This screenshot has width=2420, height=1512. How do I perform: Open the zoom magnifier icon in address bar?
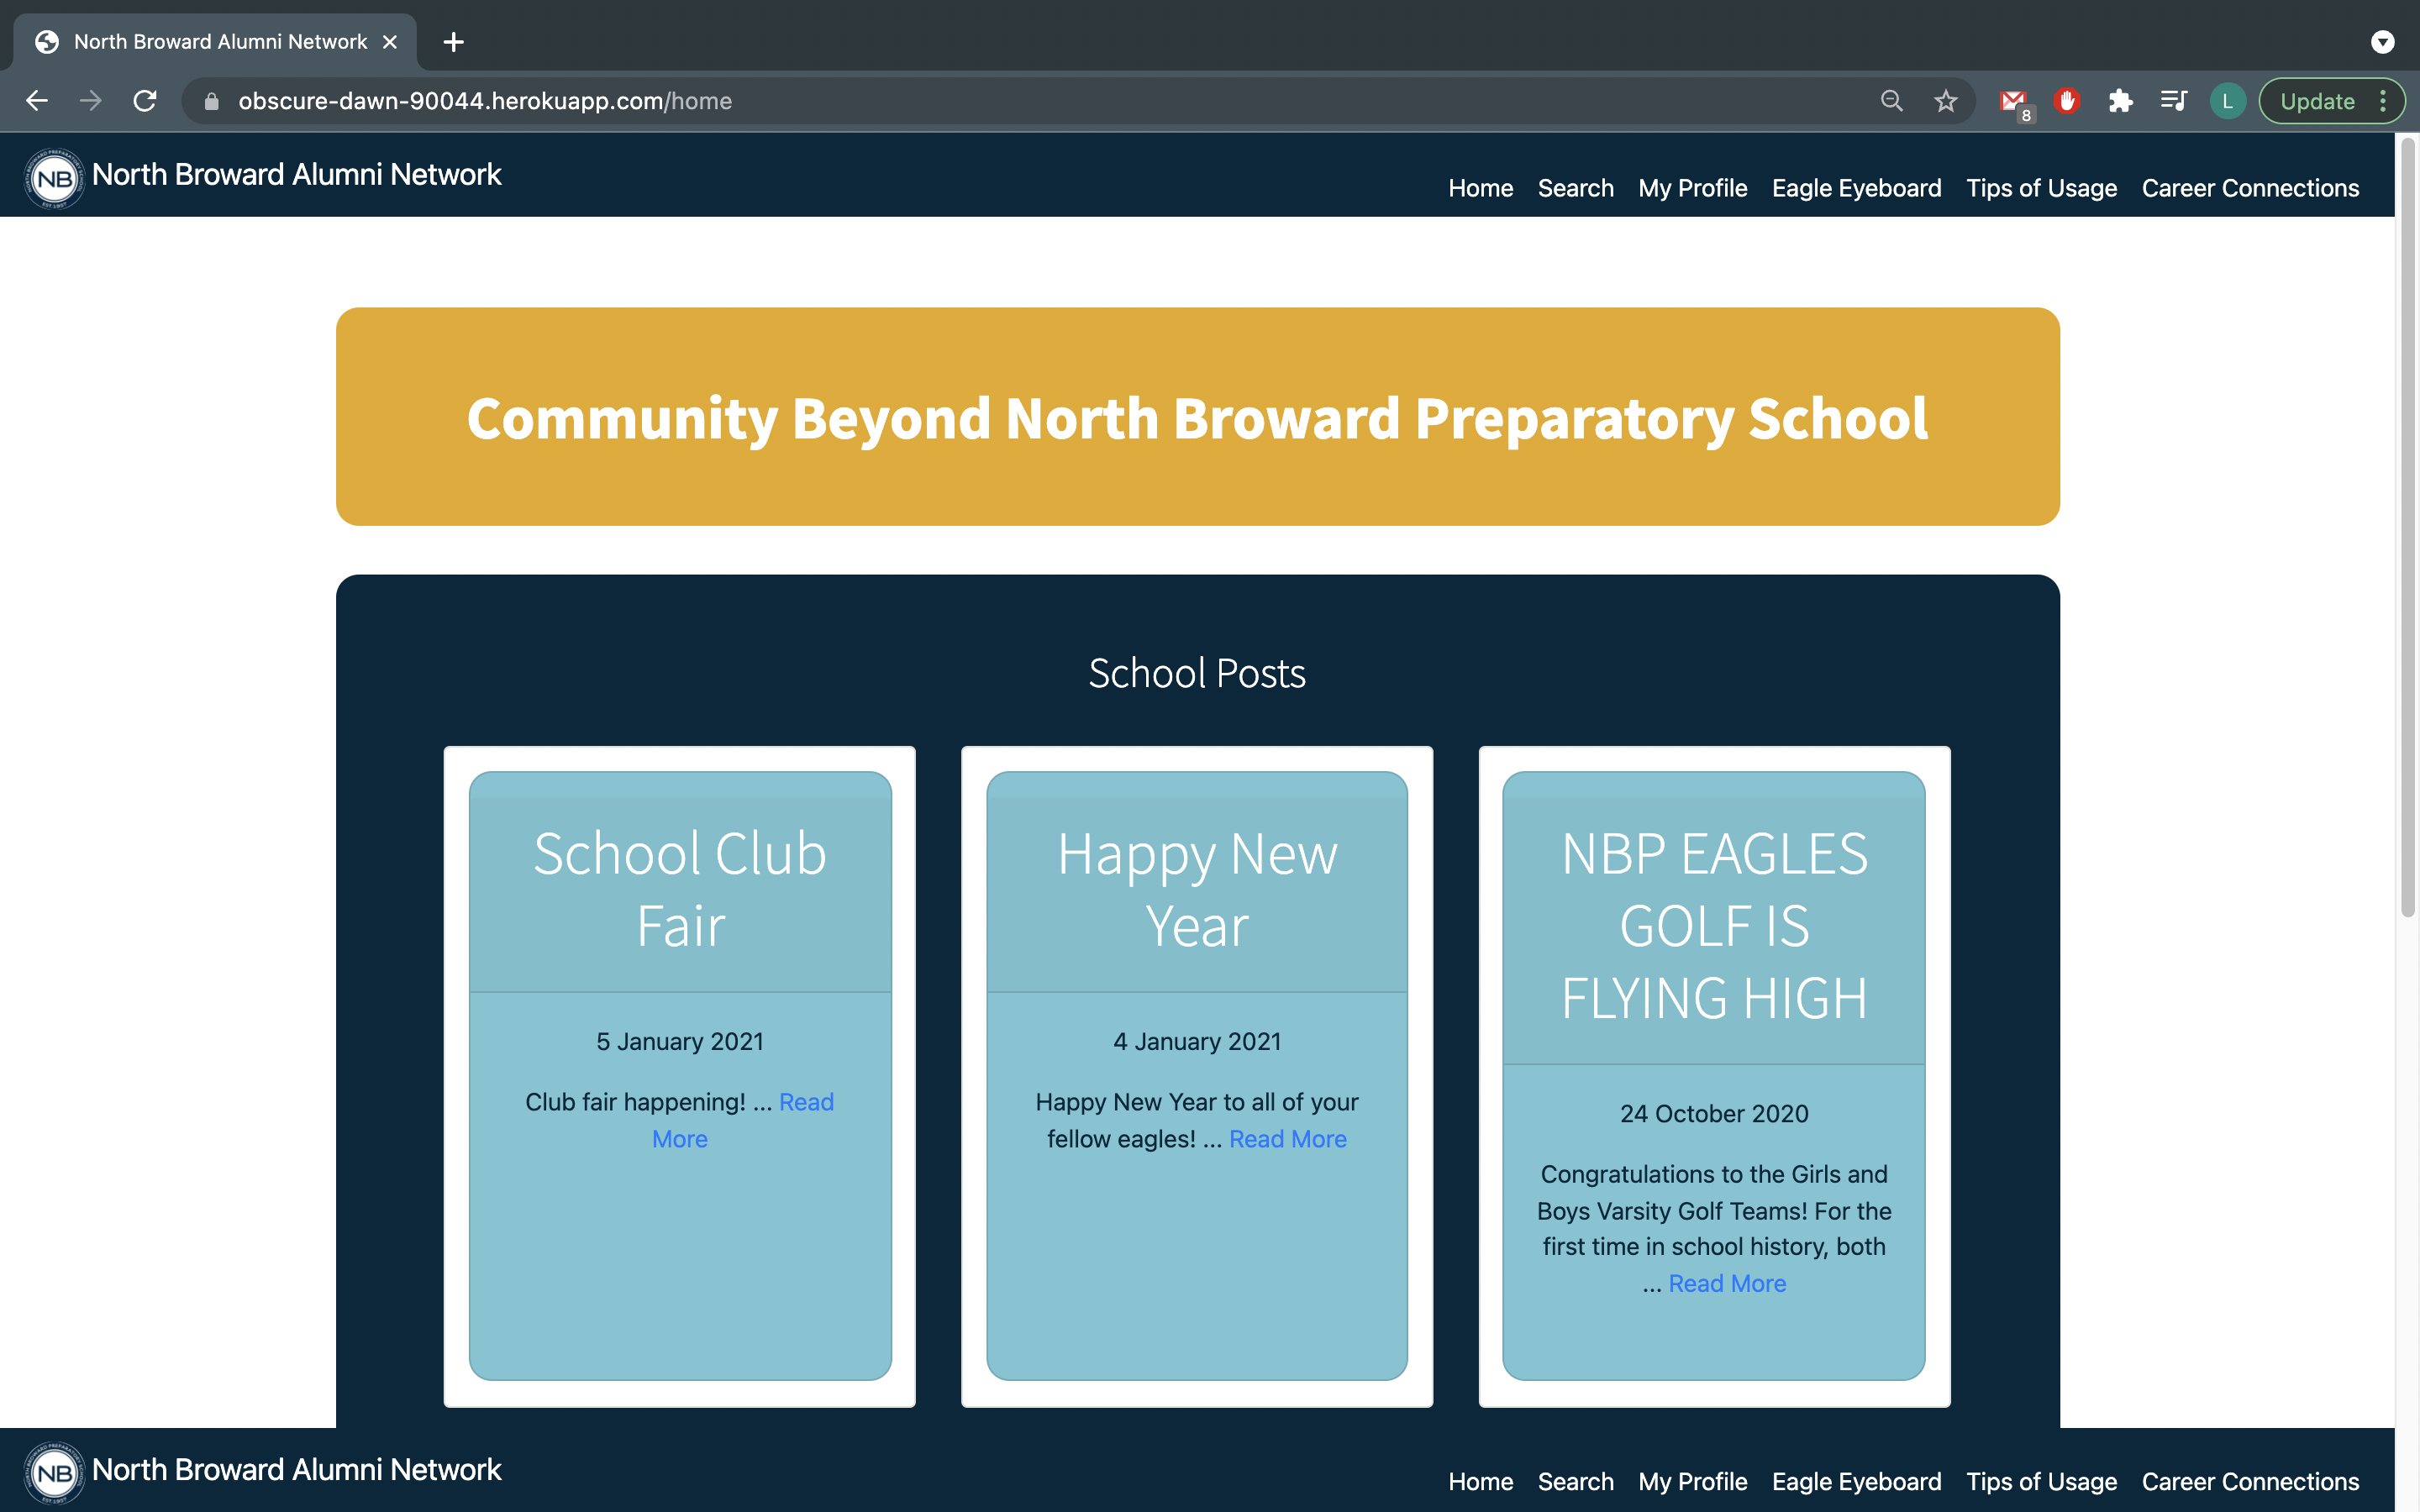[x=1891, y=101]
